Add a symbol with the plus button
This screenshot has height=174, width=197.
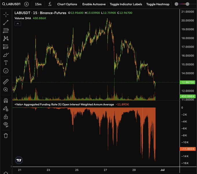click(x=26, y=4)
